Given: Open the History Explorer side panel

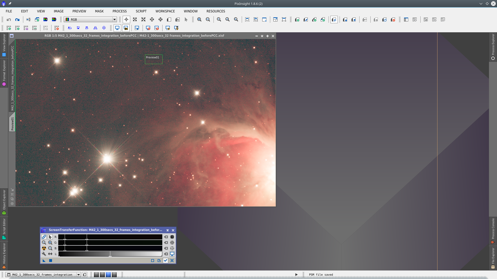Looking at the screenshot, I should 4,255.
